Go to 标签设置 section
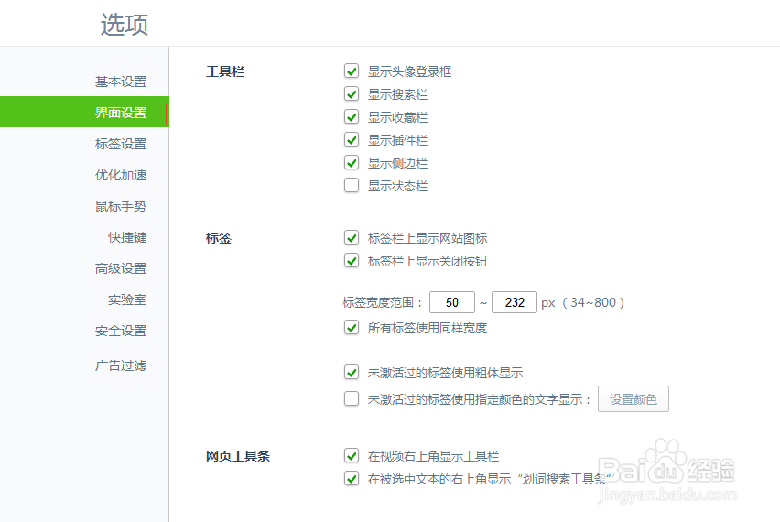Screen dimensions: 780x522 [121, 144]
